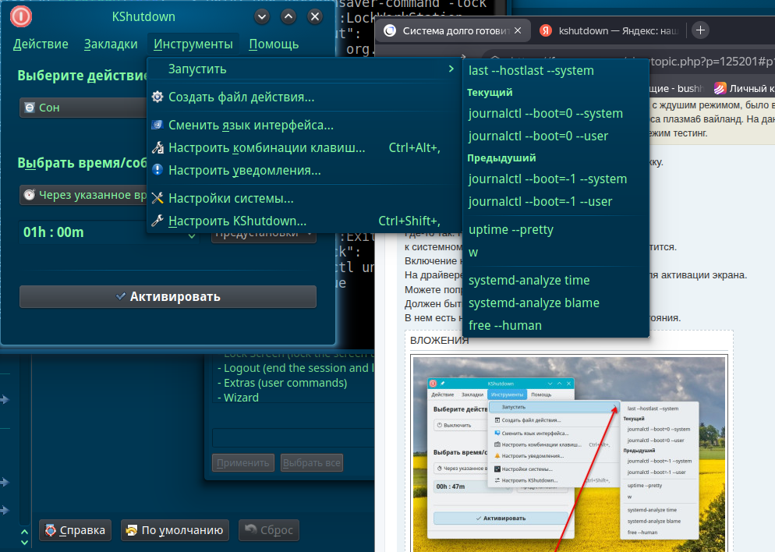Switch to kshutdown — Яндекс browser tab
The width and height of the screenshot is (775, 552).
[x=610, y=30]
